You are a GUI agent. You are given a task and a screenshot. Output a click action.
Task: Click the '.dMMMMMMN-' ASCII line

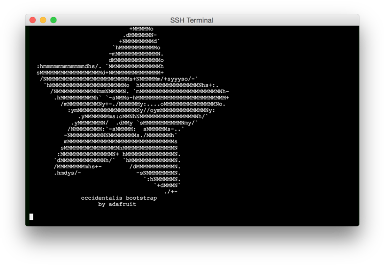point(140,35)
